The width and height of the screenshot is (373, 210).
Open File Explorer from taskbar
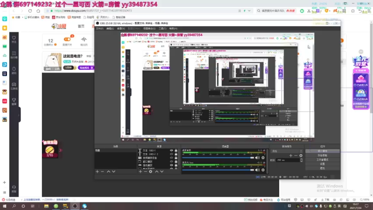[x=46, y=206]
